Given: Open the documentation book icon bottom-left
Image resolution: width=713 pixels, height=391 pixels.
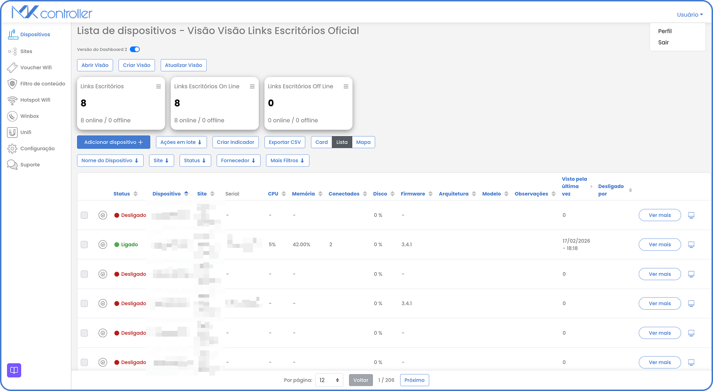Looking at the screenshot, I should [14, 370].
